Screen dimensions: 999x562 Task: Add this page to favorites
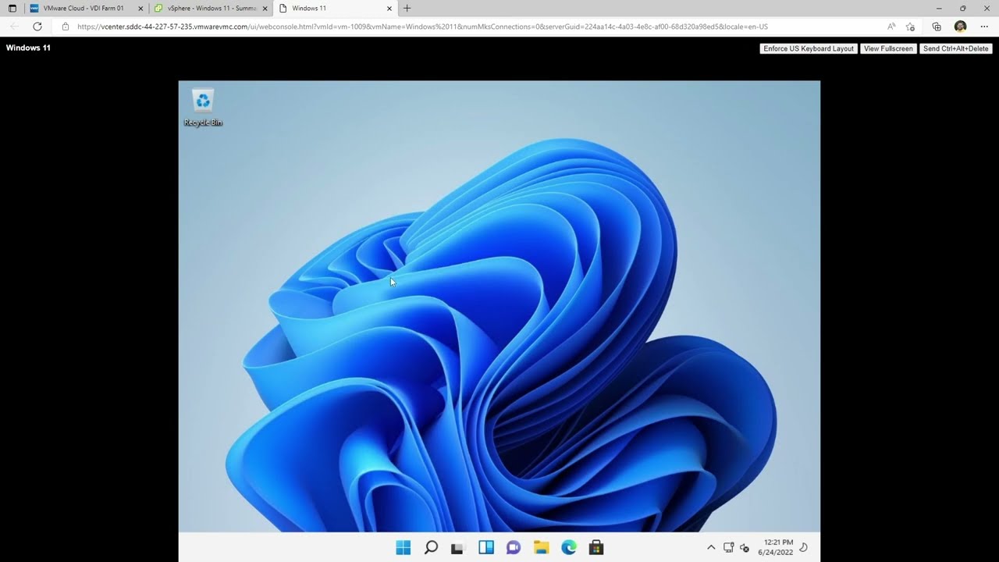[x=910, y=27]
